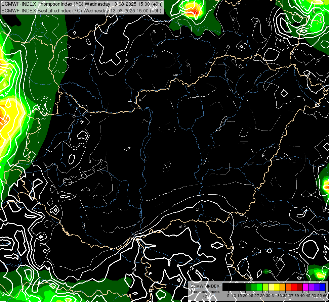329x302 pixels.
Task: Click the legend tick value '40'
Action: tap(302, 296)
